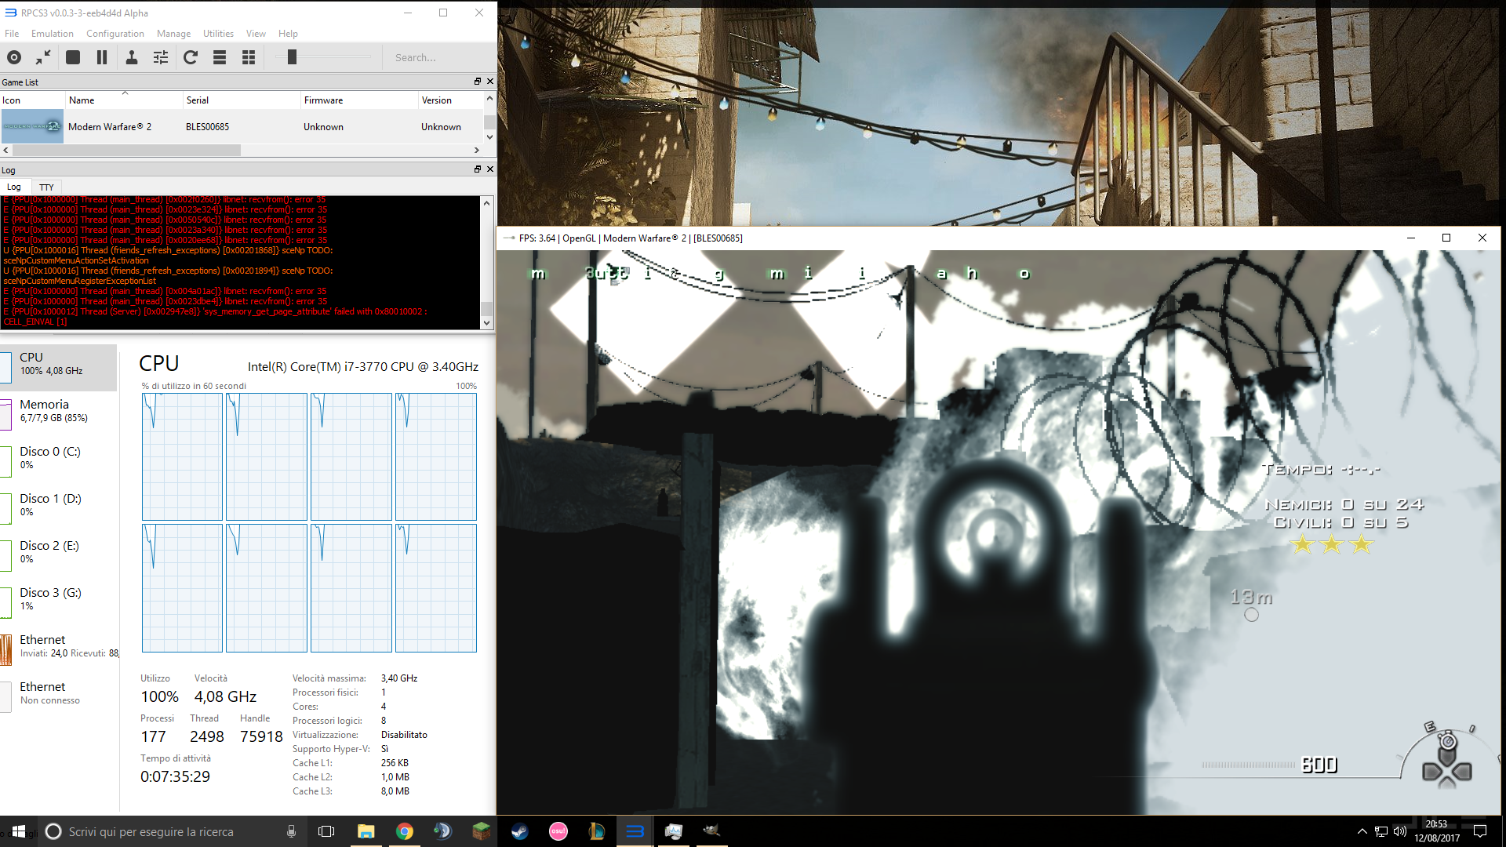Show hidden tray icons chevron
Screen dimensions: 1506x847
point(1362,831)
